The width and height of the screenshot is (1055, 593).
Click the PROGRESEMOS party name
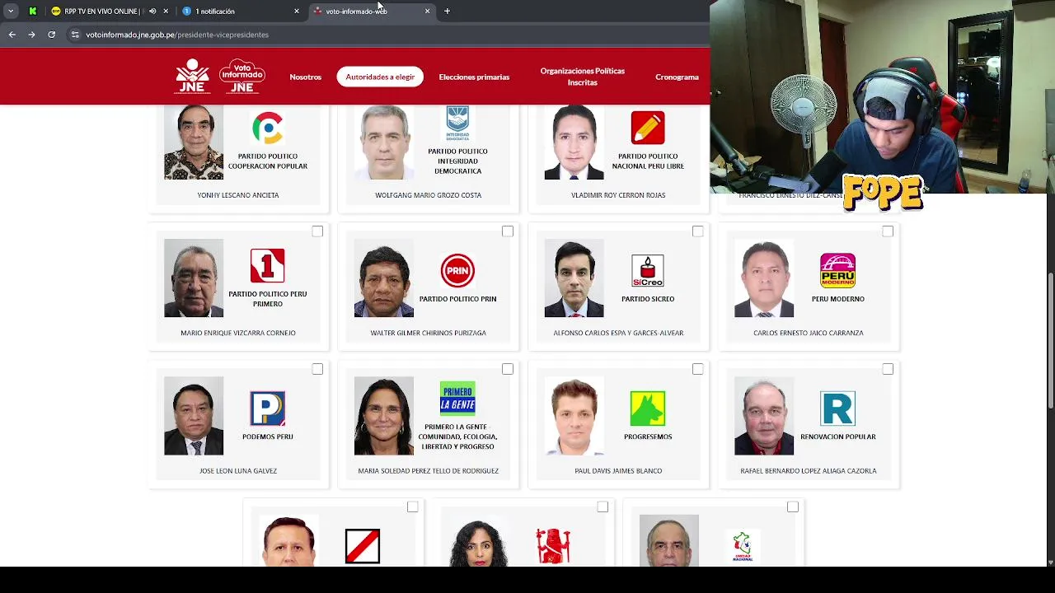click(x=648, y=437)
